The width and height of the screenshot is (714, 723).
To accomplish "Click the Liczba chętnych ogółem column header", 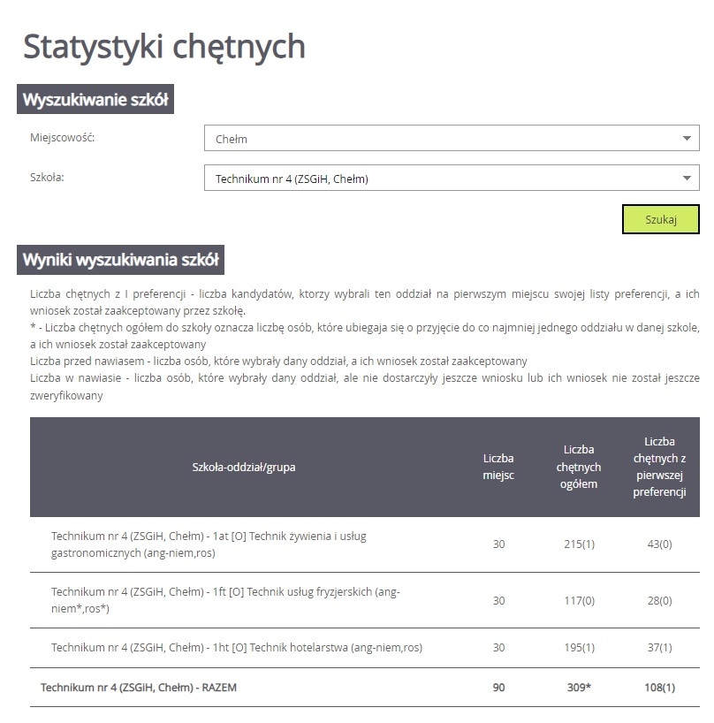I will coord(579,467).
